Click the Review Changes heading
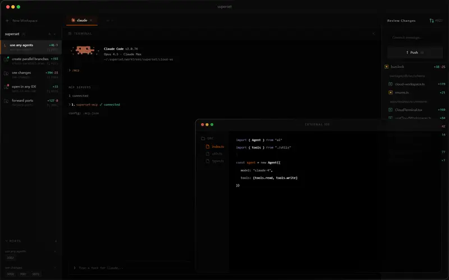 tap(401, 21)
